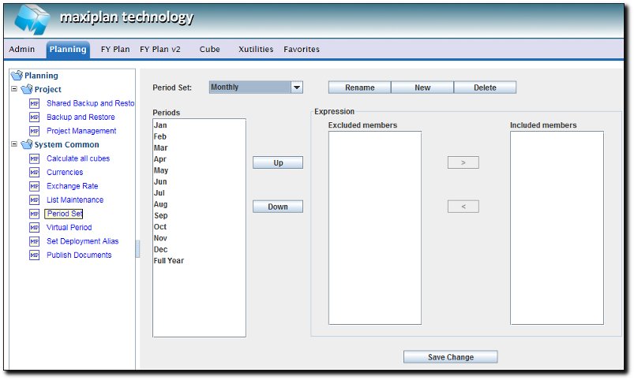The height and width of the screenshot is (380, 634).
Task: Click the System Common folder icon
Action: pos(27,145)
